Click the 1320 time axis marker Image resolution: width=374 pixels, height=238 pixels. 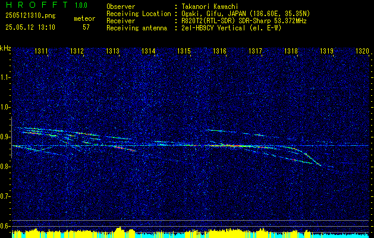coord(362,51)
